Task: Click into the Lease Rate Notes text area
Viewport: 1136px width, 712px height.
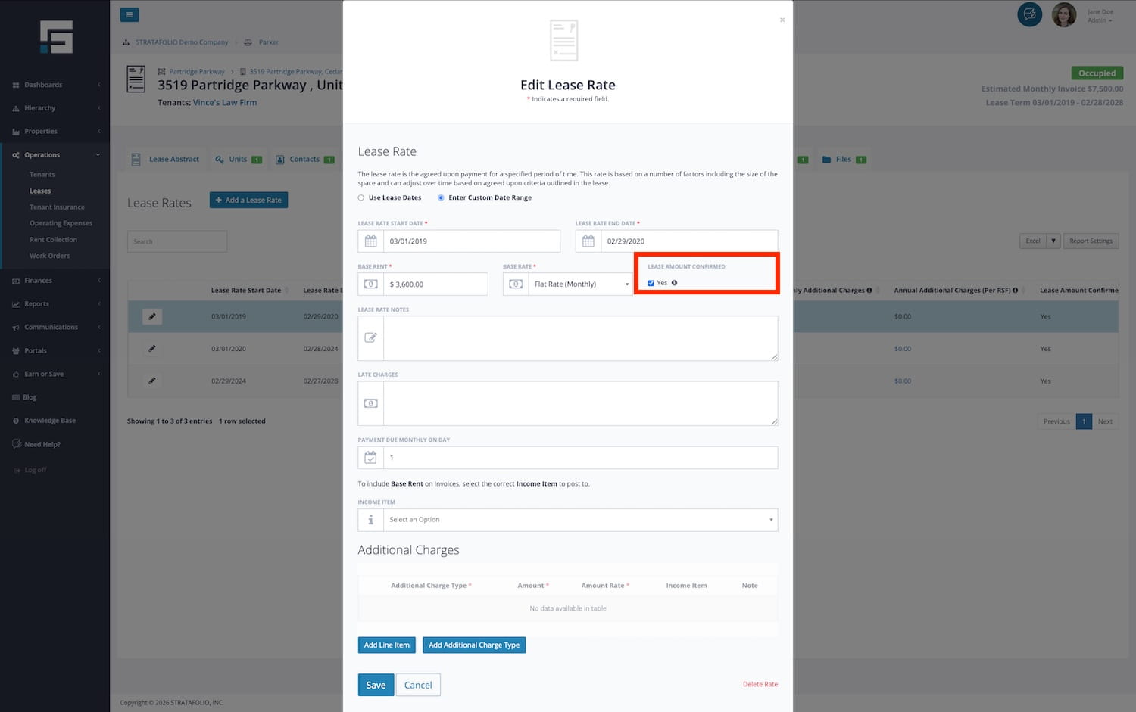Action: click(580, 338)
